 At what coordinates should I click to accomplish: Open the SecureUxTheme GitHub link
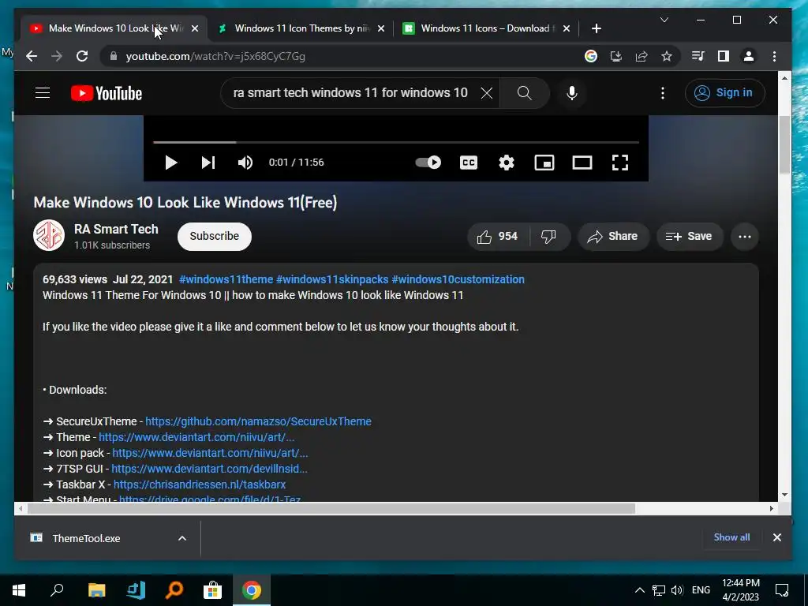258,421
